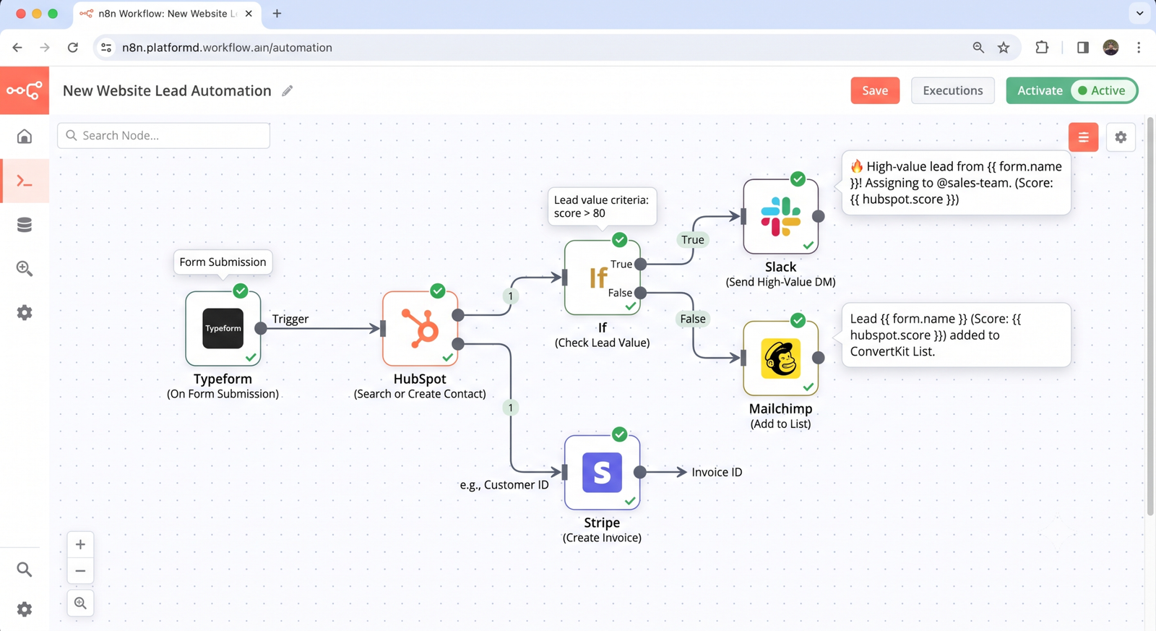Click the High-value lead message note
This screenshot has width=1156, height=631.
pyautogui.click(x=956, y=183)
